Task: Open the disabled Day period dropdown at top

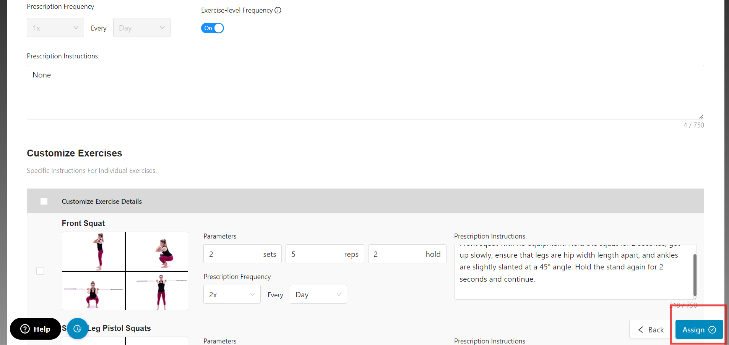Action: click(x=142, y=28)
